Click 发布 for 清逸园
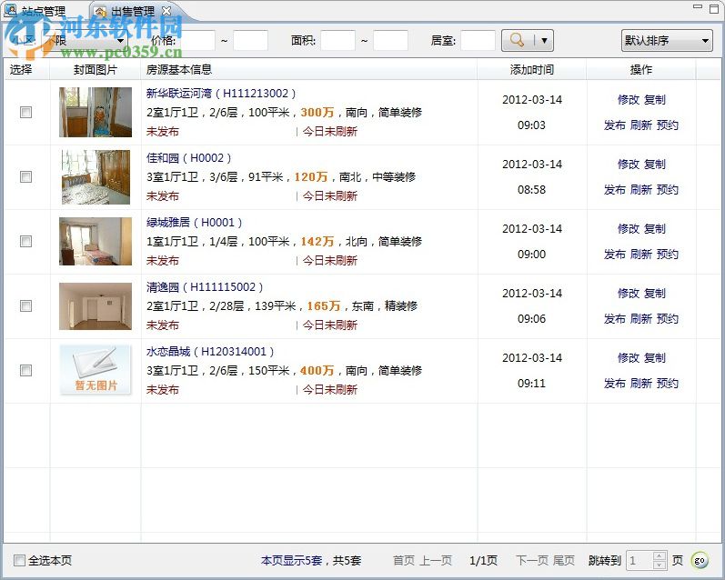The width and height of the screenshot is (725, 580). [615, 319]
